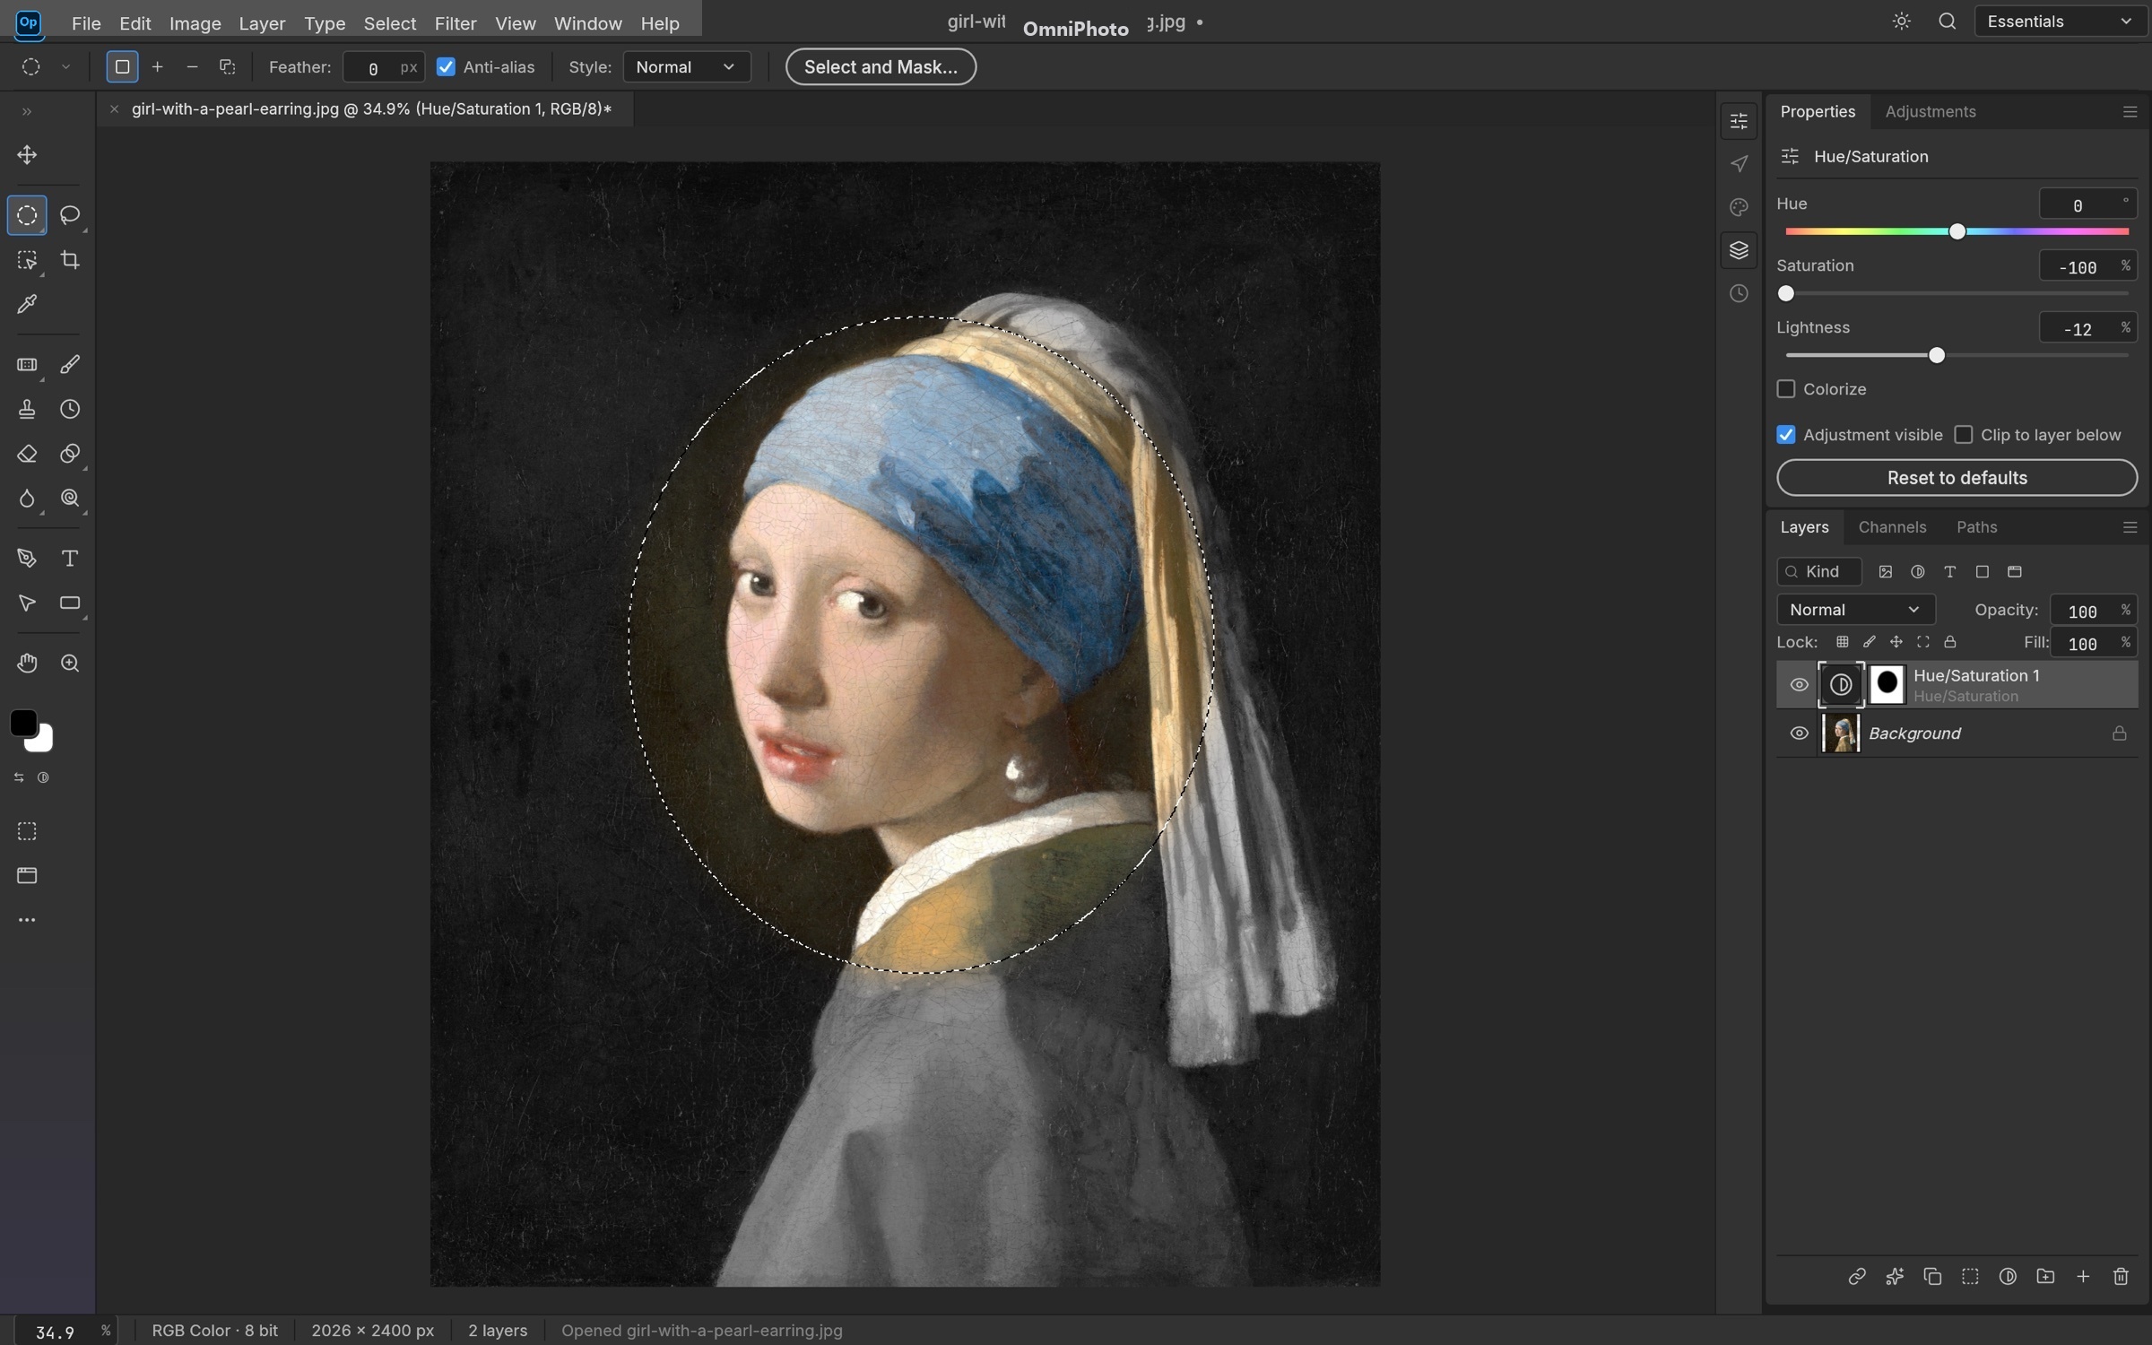
Task: Click the foreground black color swatch
Action: [22, 723]
